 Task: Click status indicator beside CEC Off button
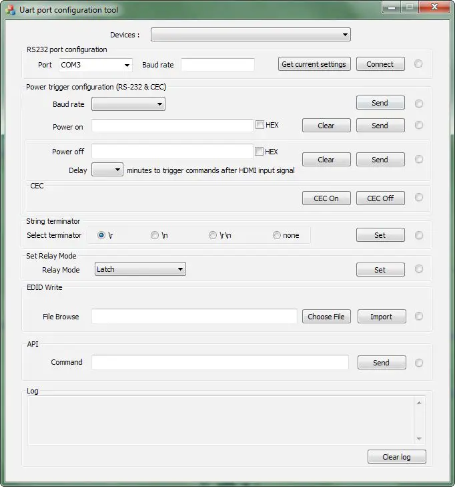pyautogui.click(x=419, y=197)
